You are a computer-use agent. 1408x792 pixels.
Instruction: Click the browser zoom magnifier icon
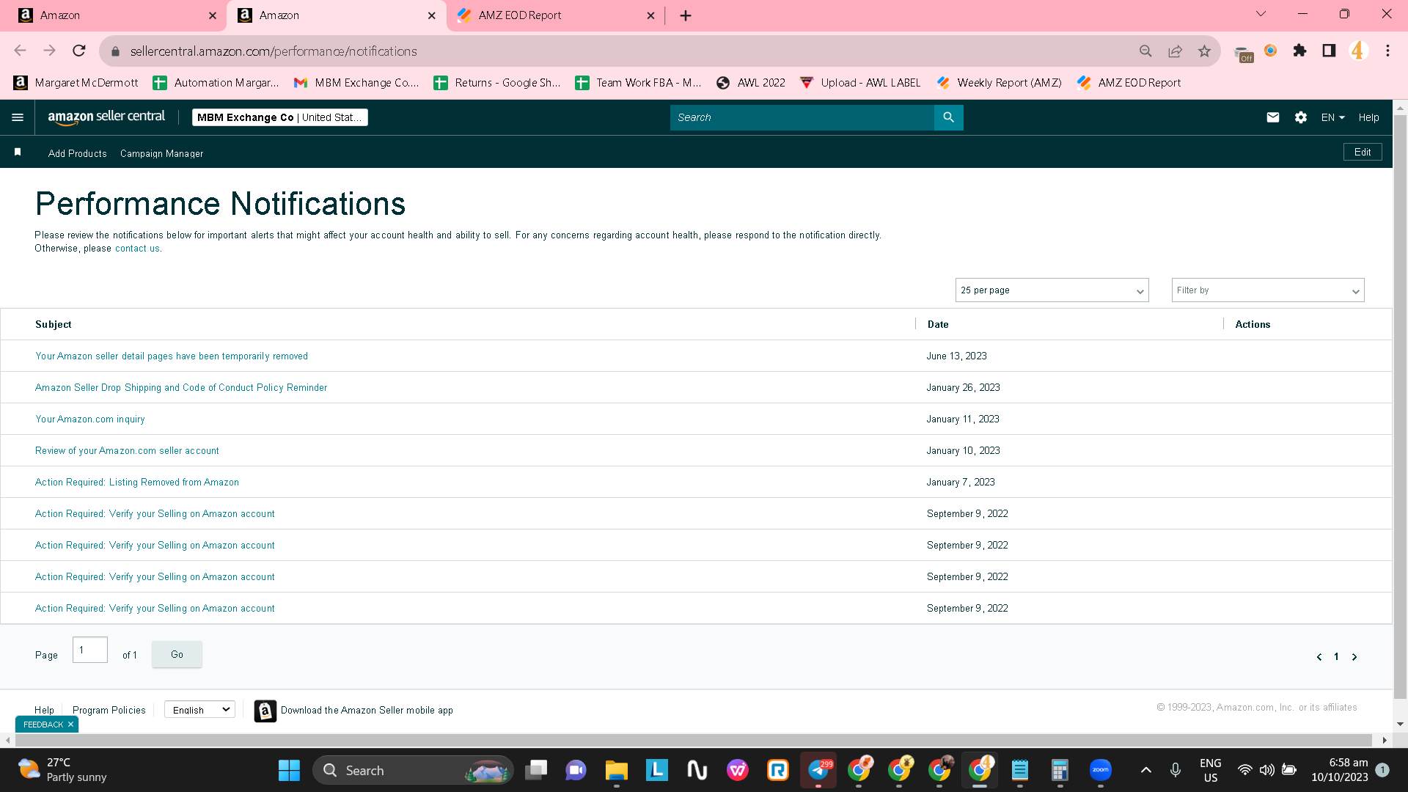1145,51
